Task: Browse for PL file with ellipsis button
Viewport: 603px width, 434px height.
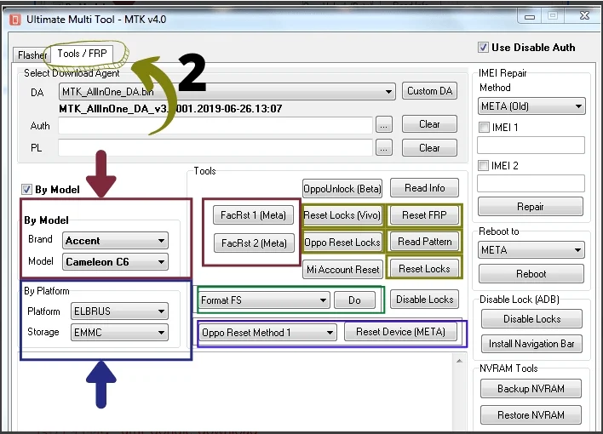Action: tap(383, 148)
